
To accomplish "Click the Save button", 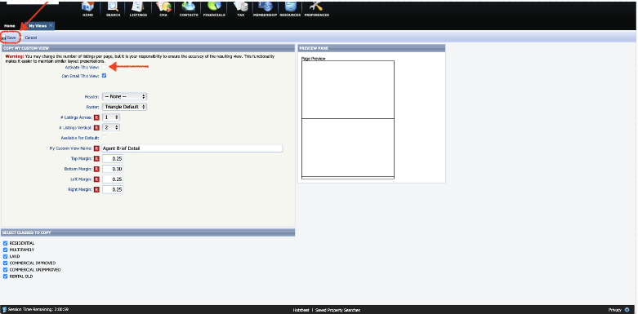I will pos(9,38).
